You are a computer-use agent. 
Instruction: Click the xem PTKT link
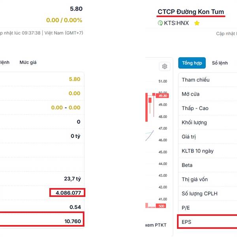click(x=156, y=225)
